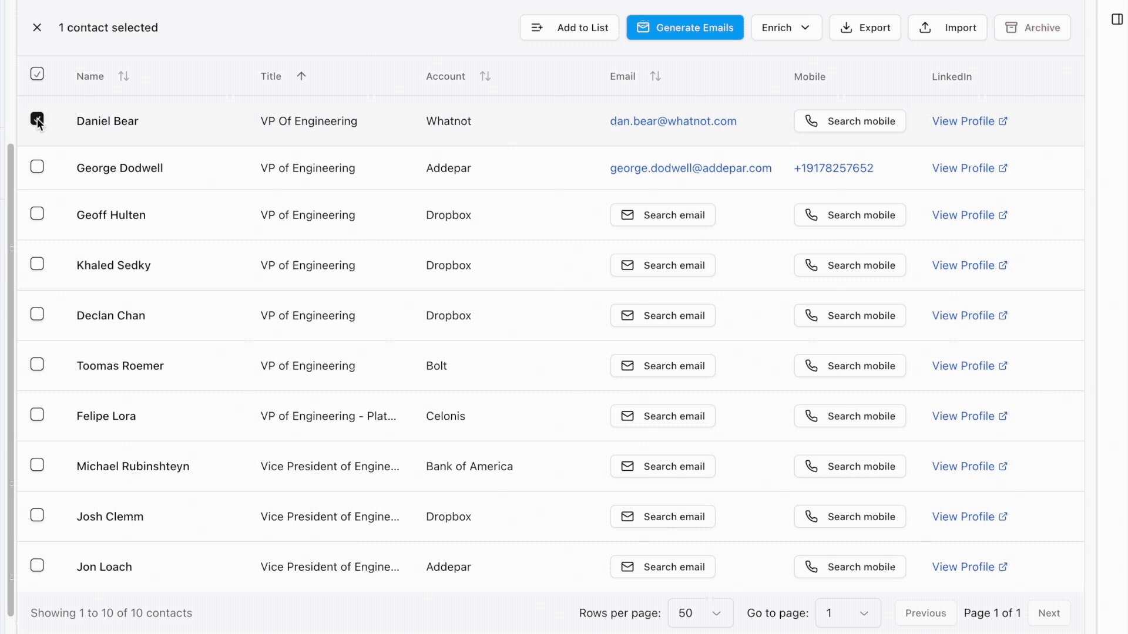Click Search email for Geoff Hulten
The width and height of the screenshot is (1128, 634).
[663, 215]
